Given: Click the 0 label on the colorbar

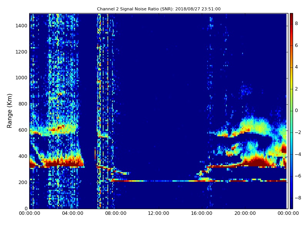Looking at the screenshot, I should tap(296, 110).
